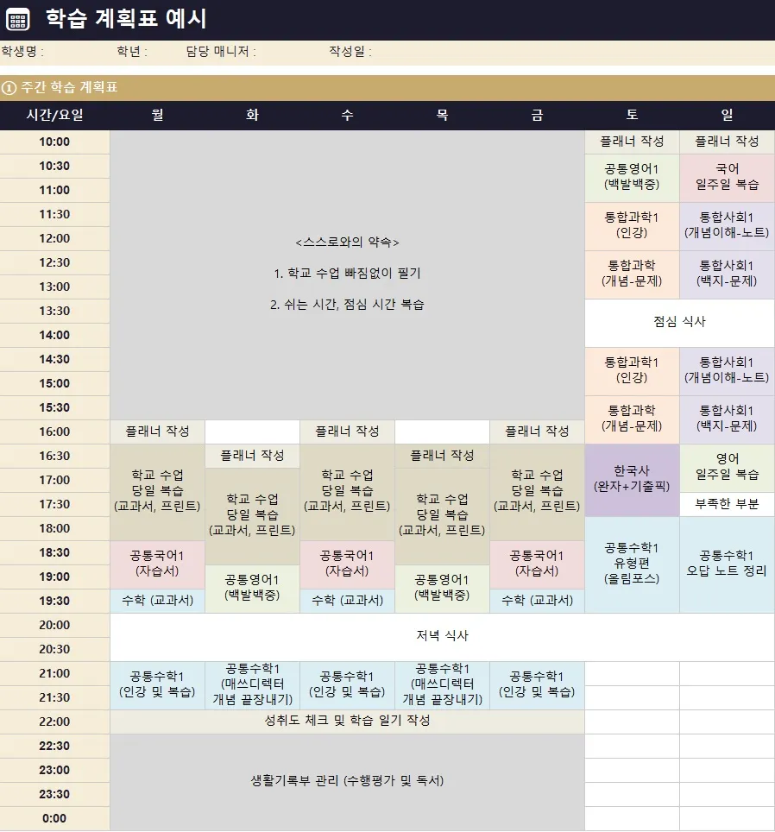Select the 수 column header

tap(348, 115)
